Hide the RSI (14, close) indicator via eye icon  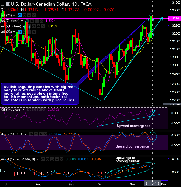tap(29, 109)
